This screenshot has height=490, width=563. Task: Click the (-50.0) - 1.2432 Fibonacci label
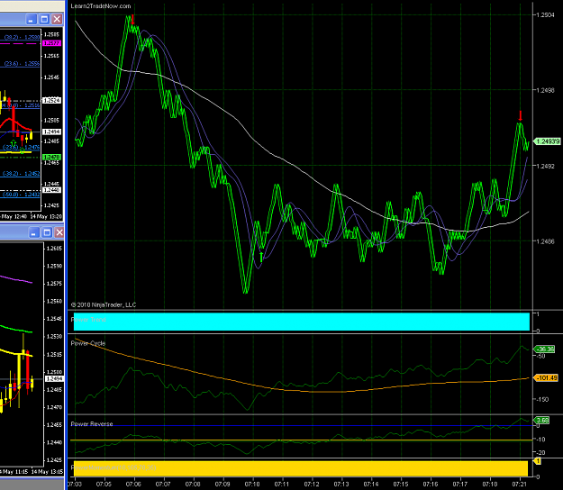[22, 195]
